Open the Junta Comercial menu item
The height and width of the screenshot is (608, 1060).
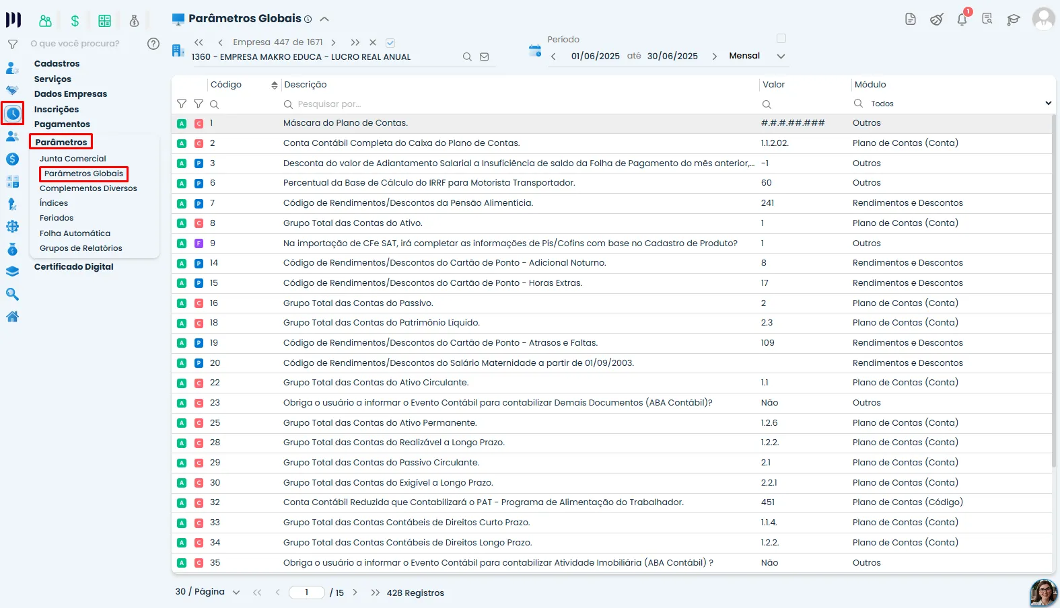[73, 159]
